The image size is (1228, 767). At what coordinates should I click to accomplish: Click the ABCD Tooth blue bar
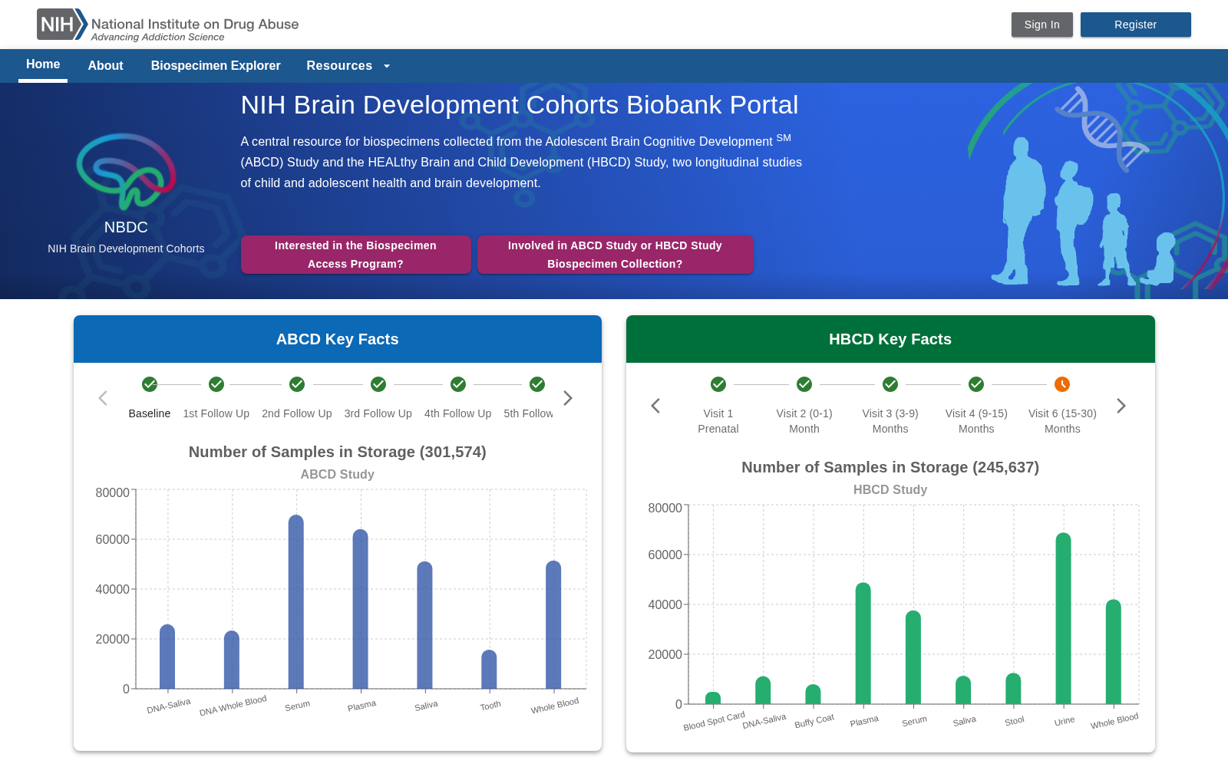489,670
